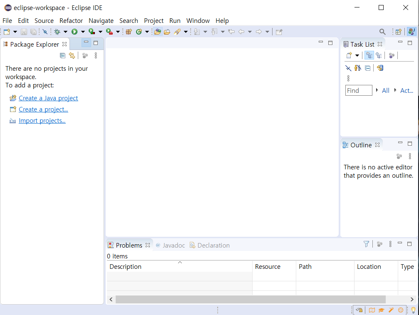Screen dimensions: 419x315
Task: Click the Open Perspective icon
Action: [399, 32]
